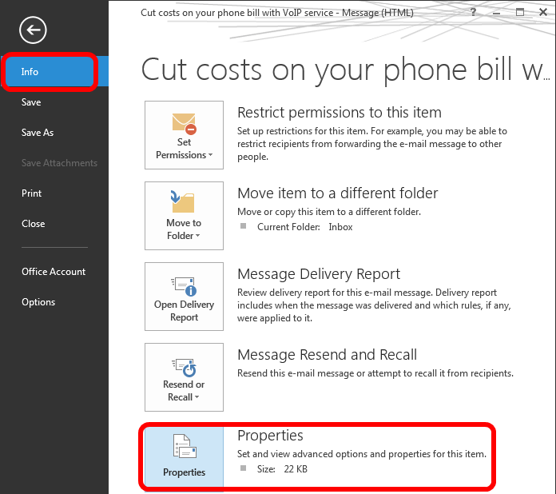
Task: Maximize the message window
Action: click(x=520, y=12)
